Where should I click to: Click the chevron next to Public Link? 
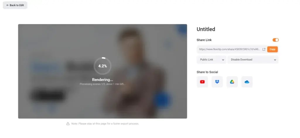pos(223,60)
